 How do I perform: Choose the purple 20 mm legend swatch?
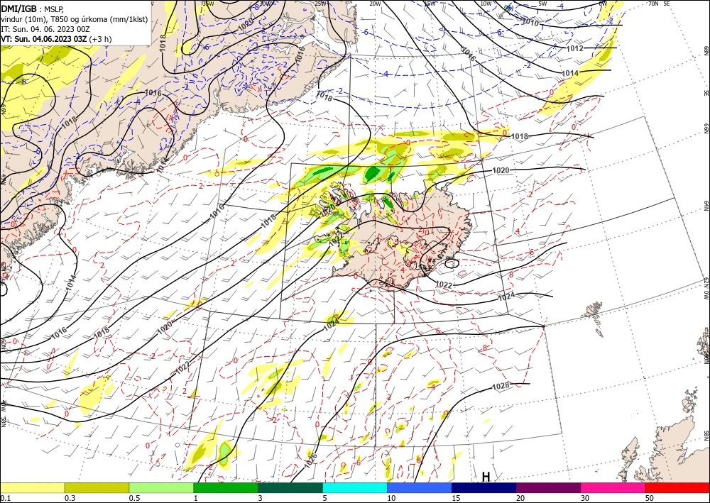pyautogui.click(x=548, y=487)
